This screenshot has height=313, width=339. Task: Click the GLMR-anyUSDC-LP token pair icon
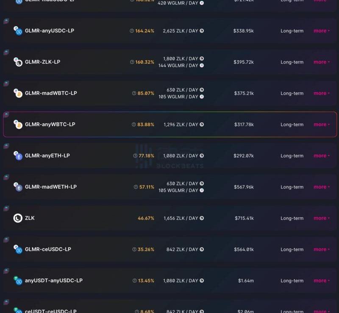(18, 31)
